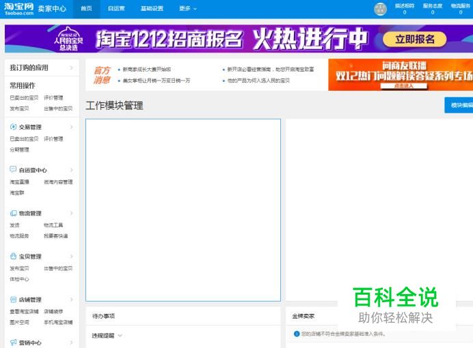
Task: Open 手机淘宝店铺 link
Action: click(58, 322)
